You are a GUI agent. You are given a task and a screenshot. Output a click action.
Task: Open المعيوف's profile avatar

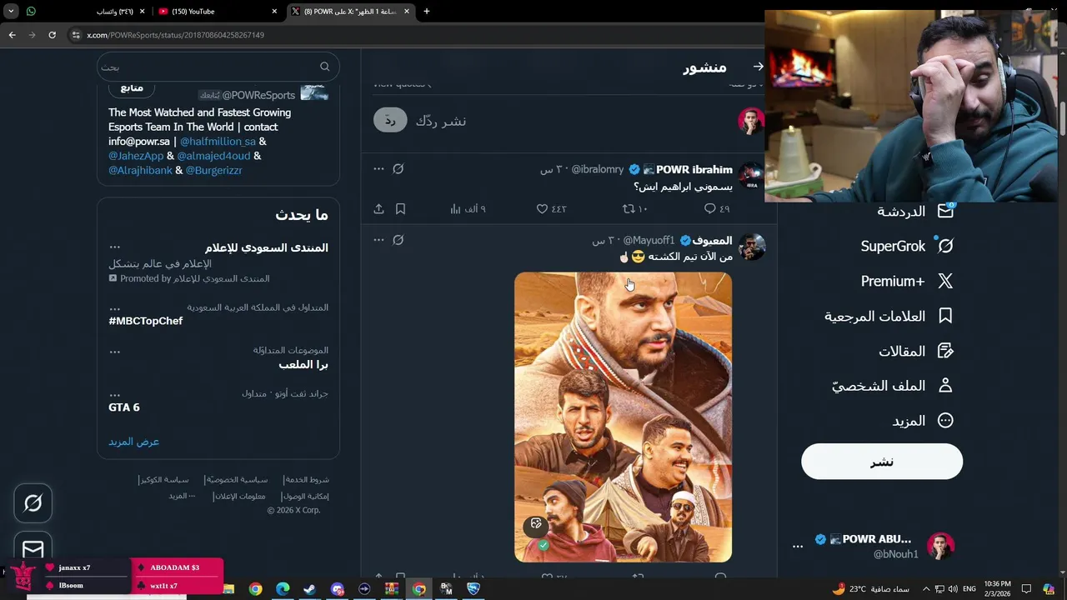coord(751,247)
